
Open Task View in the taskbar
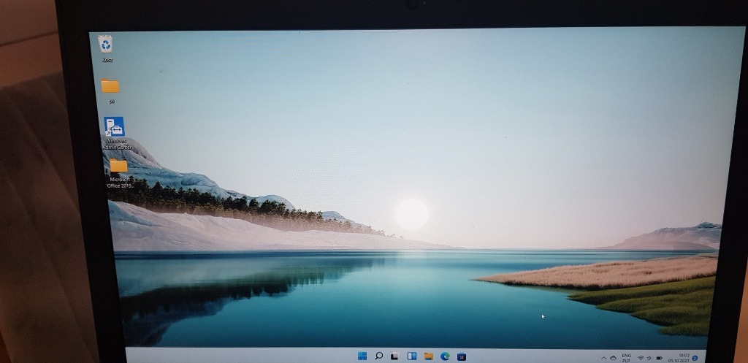click(394, 356)
